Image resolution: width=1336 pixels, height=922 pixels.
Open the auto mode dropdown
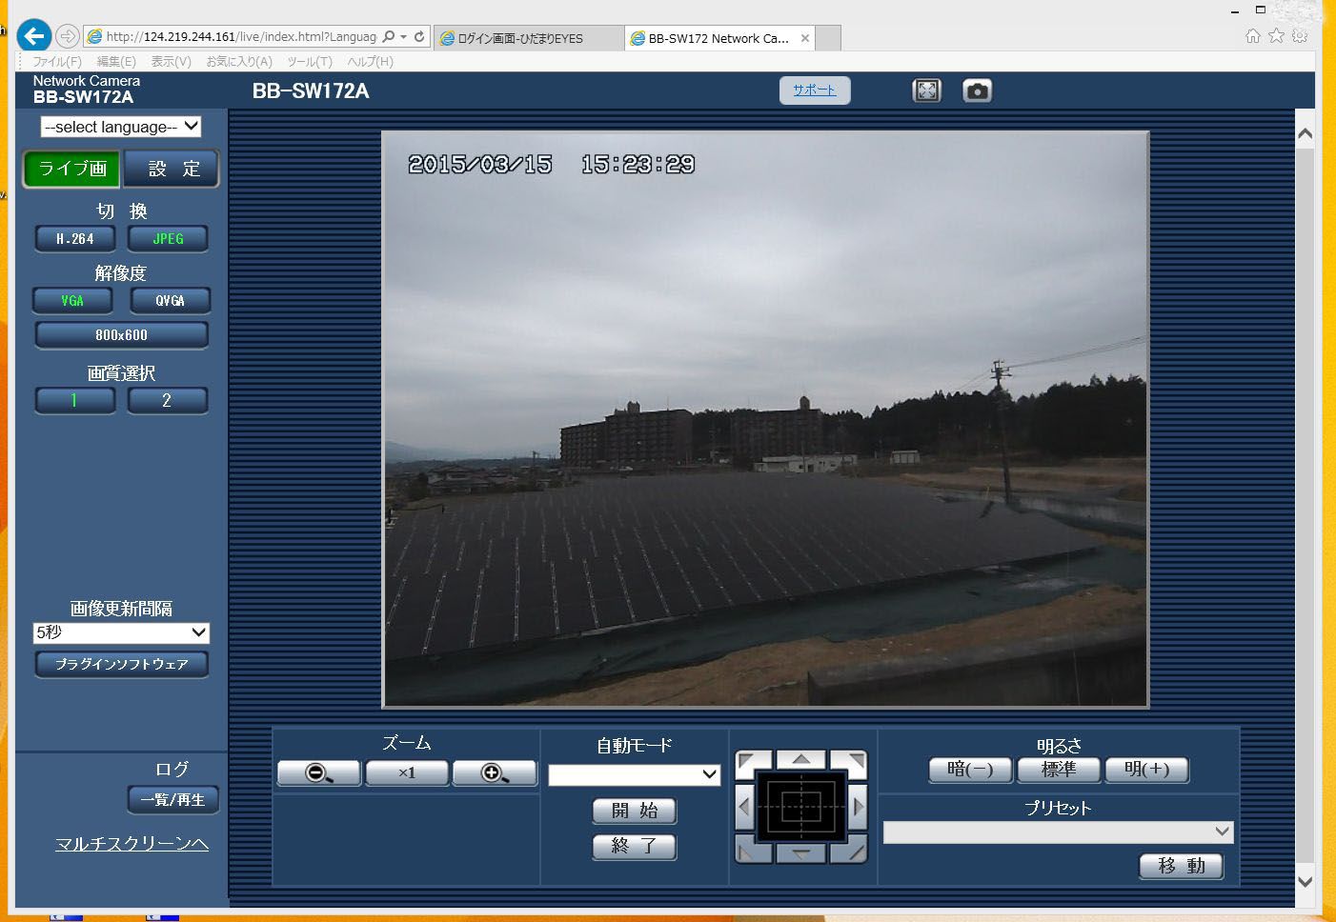[635, 774]
